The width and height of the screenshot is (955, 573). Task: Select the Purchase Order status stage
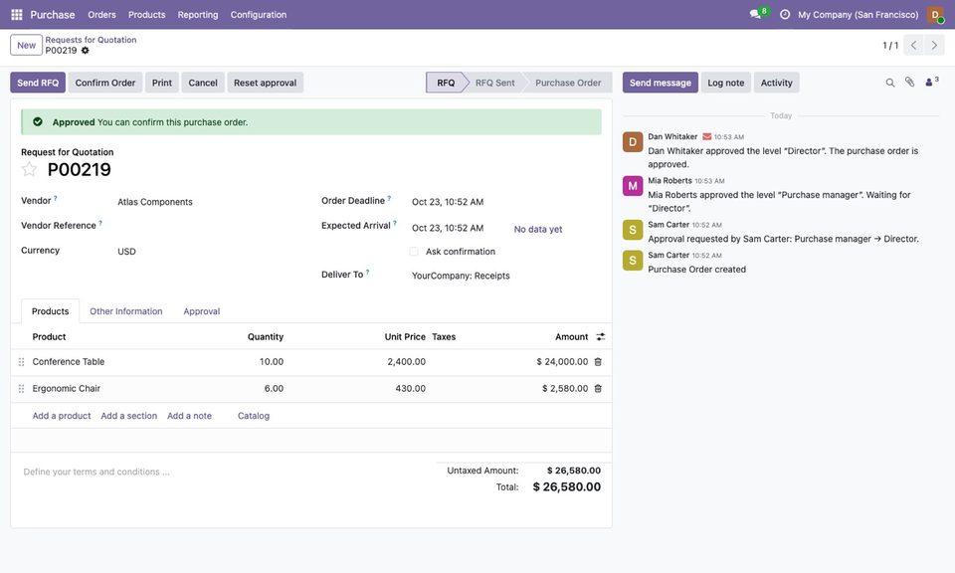[568, 83]
